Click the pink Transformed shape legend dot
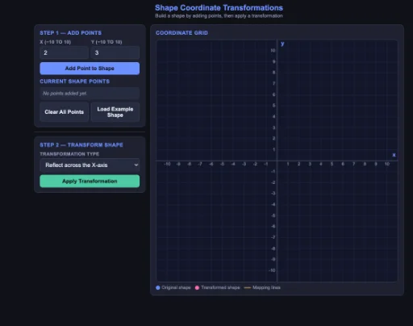This screenshot has height=326, width=413. coord(197,288)
